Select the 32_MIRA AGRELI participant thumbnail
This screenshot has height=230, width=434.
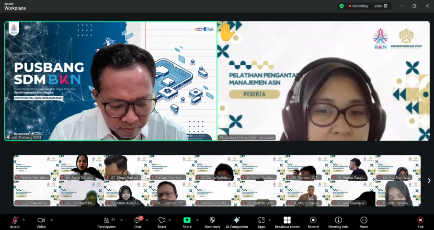[x=126, y=194]
